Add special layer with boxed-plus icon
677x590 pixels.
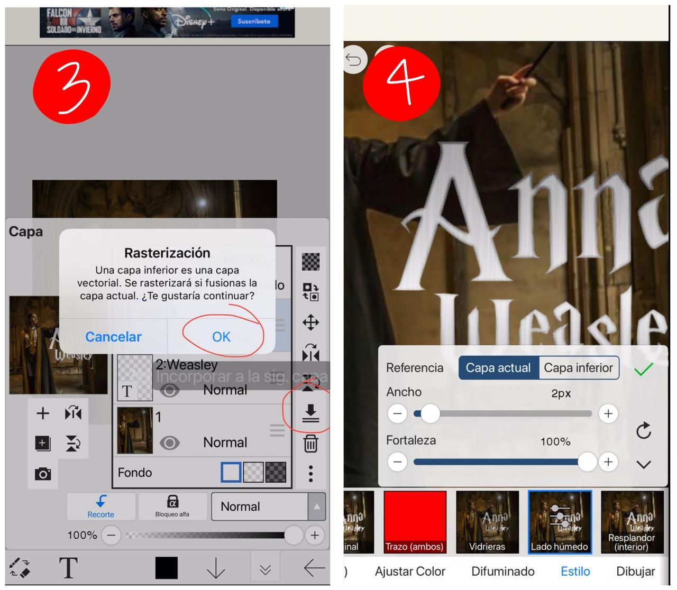click(x=43, y=443)
